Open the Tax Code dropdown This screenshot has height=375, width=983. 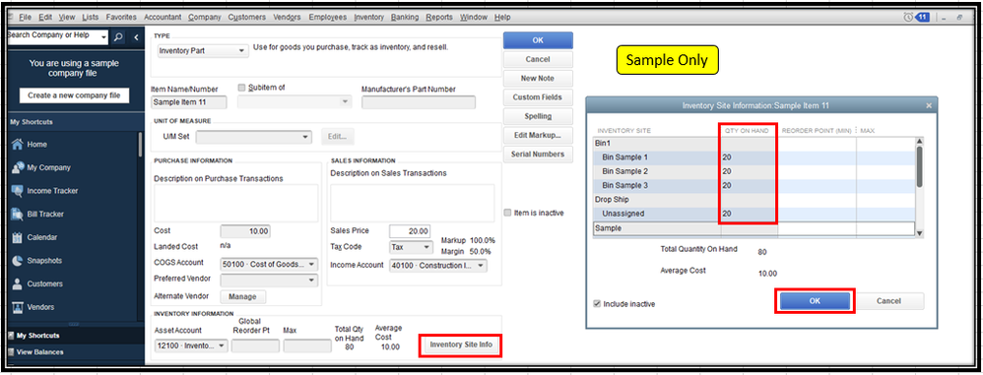(411, 247)
